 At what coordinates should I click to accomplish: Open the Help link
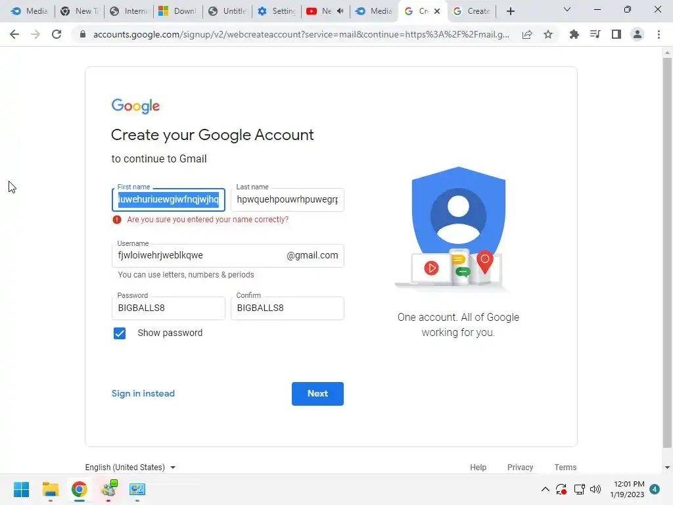tap(478, 468)
